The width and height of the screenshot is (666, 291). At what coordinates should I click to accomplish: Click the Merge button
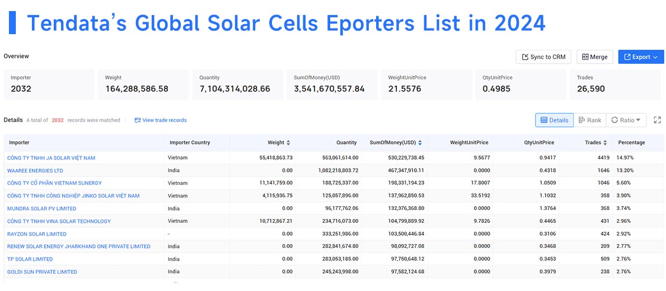click(x=594, y=57)
